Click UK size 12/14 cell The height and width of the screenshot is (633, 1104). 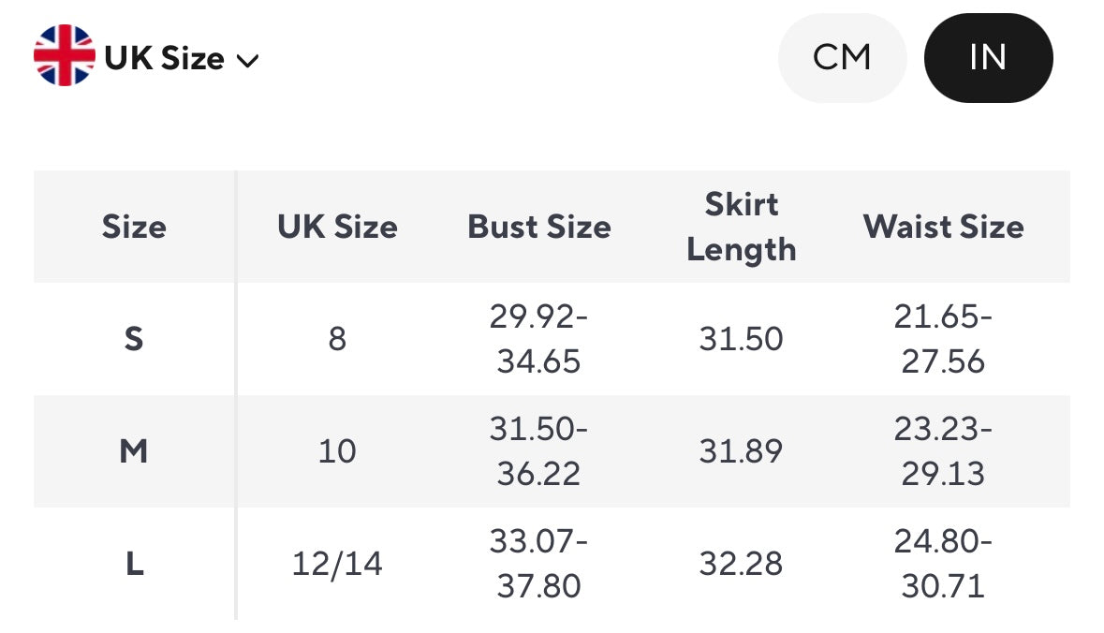(337, 564)
